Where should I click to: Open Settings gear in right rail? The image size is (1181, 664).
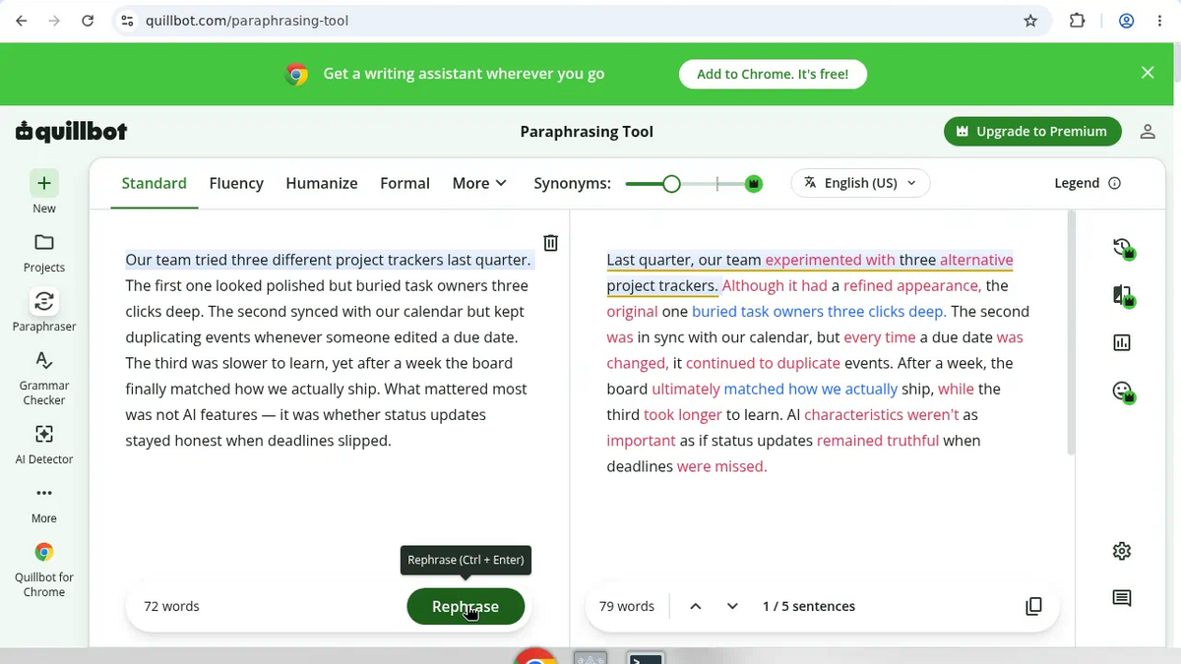pyautogui.click(x=1122, y=551)
